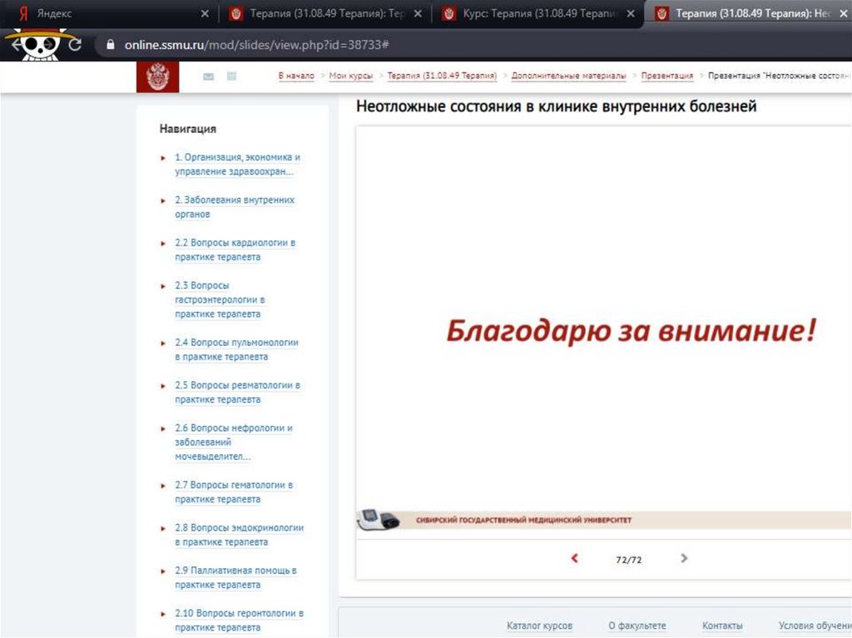Open 2.4 Вопросы пульмонологии link
The width and height of the screenshot is (852, 638).
pos(236,349)
